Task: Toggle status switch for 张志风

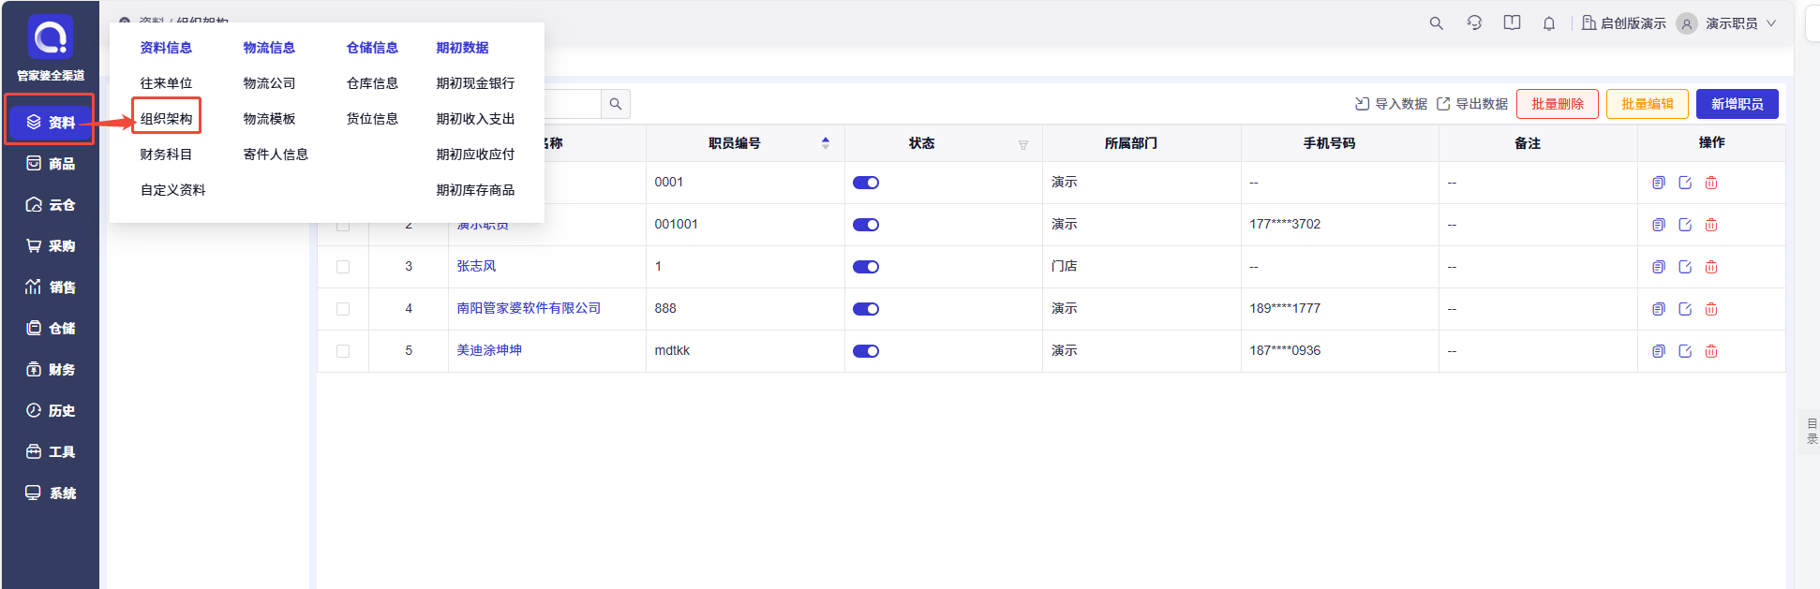Action: 866,267
